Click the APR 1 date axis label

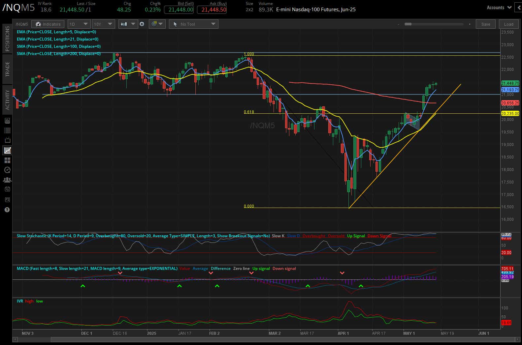[x=343, y=333]
